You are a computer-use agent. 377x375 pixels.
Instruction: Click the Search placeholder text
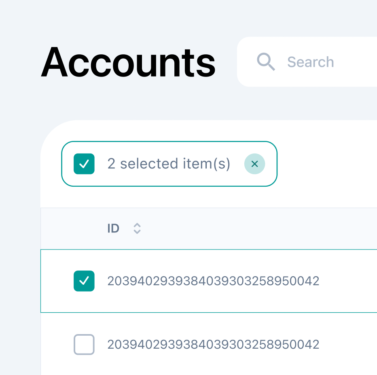[x=310, y=62]
